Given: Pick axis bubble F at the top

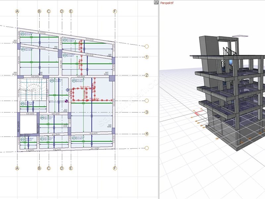Looking at the screenshot, I should (115, 11).
